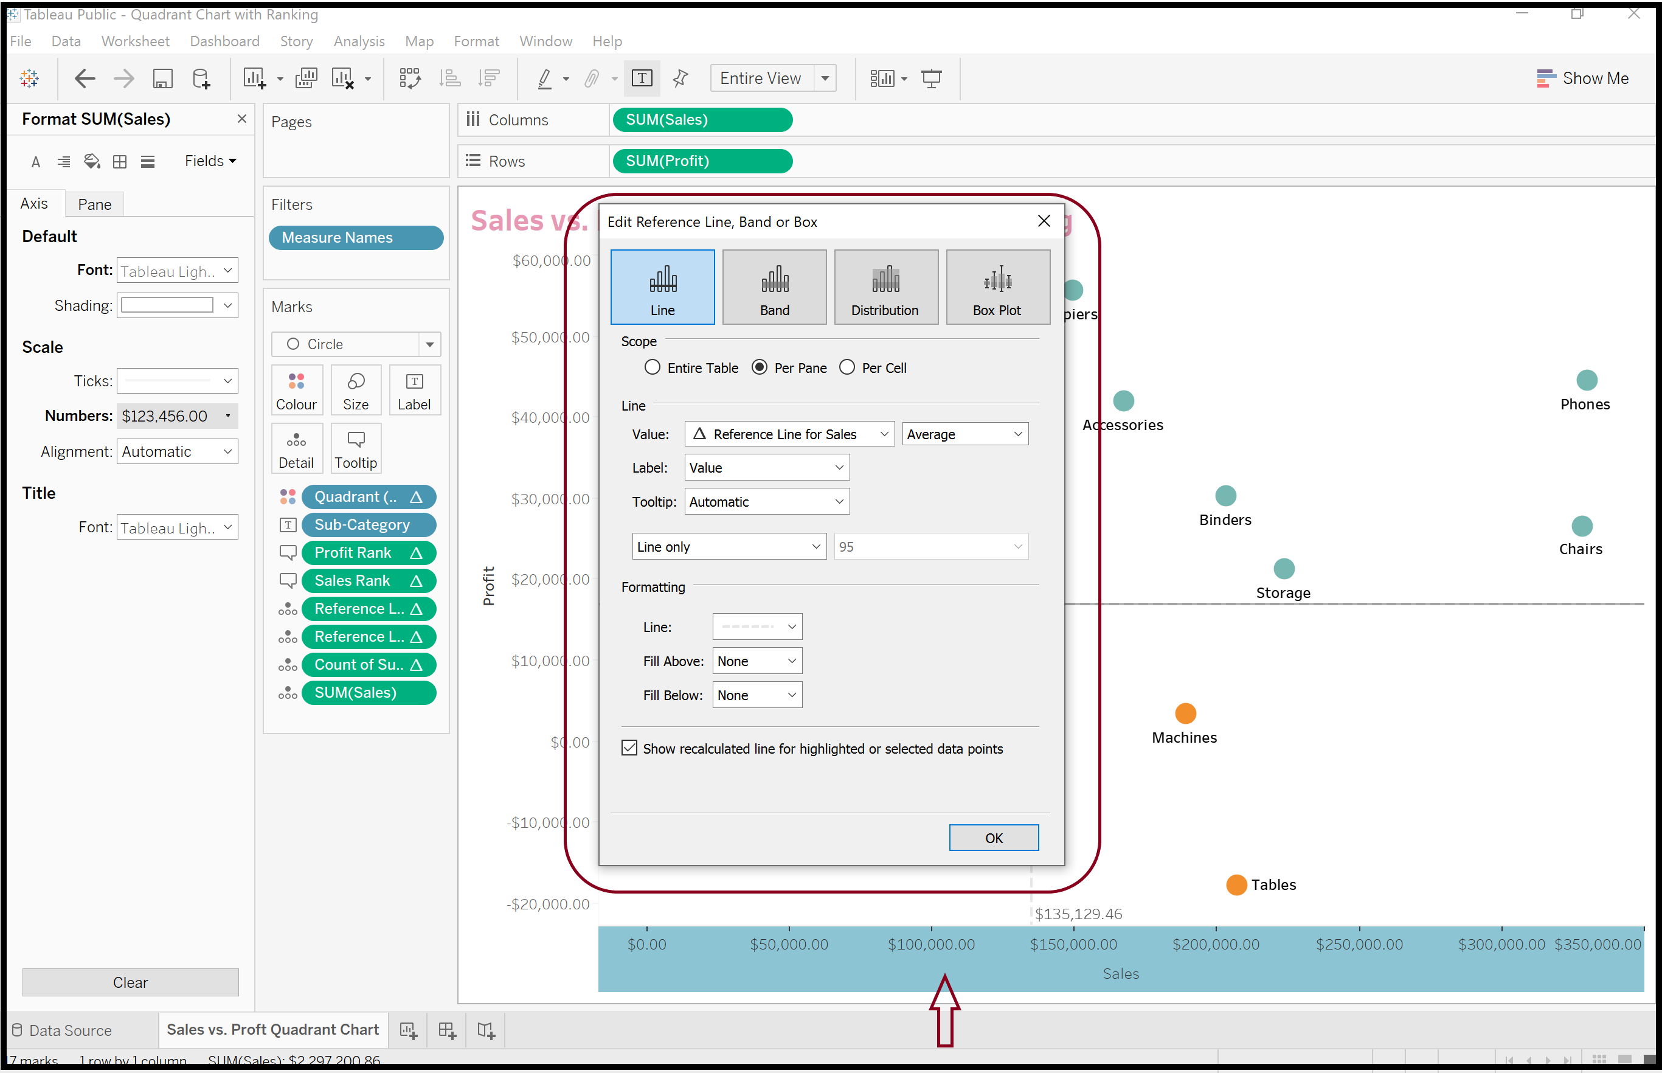The width and height of the screenshot is (1662, 1073).
Task: Choose the Line reference type button
Action: (662, 287)
